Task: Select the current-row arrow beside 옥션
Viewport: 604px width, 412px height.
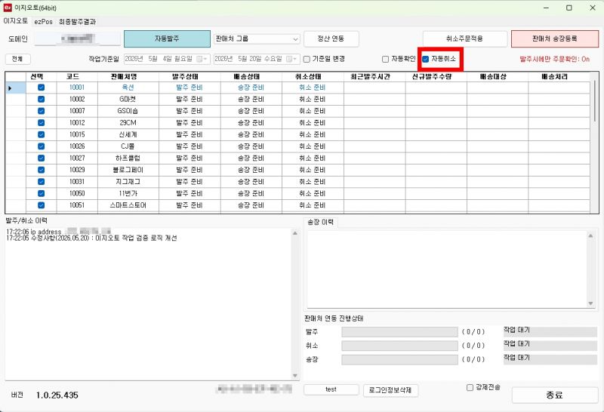Action: (x=10, y=88)
